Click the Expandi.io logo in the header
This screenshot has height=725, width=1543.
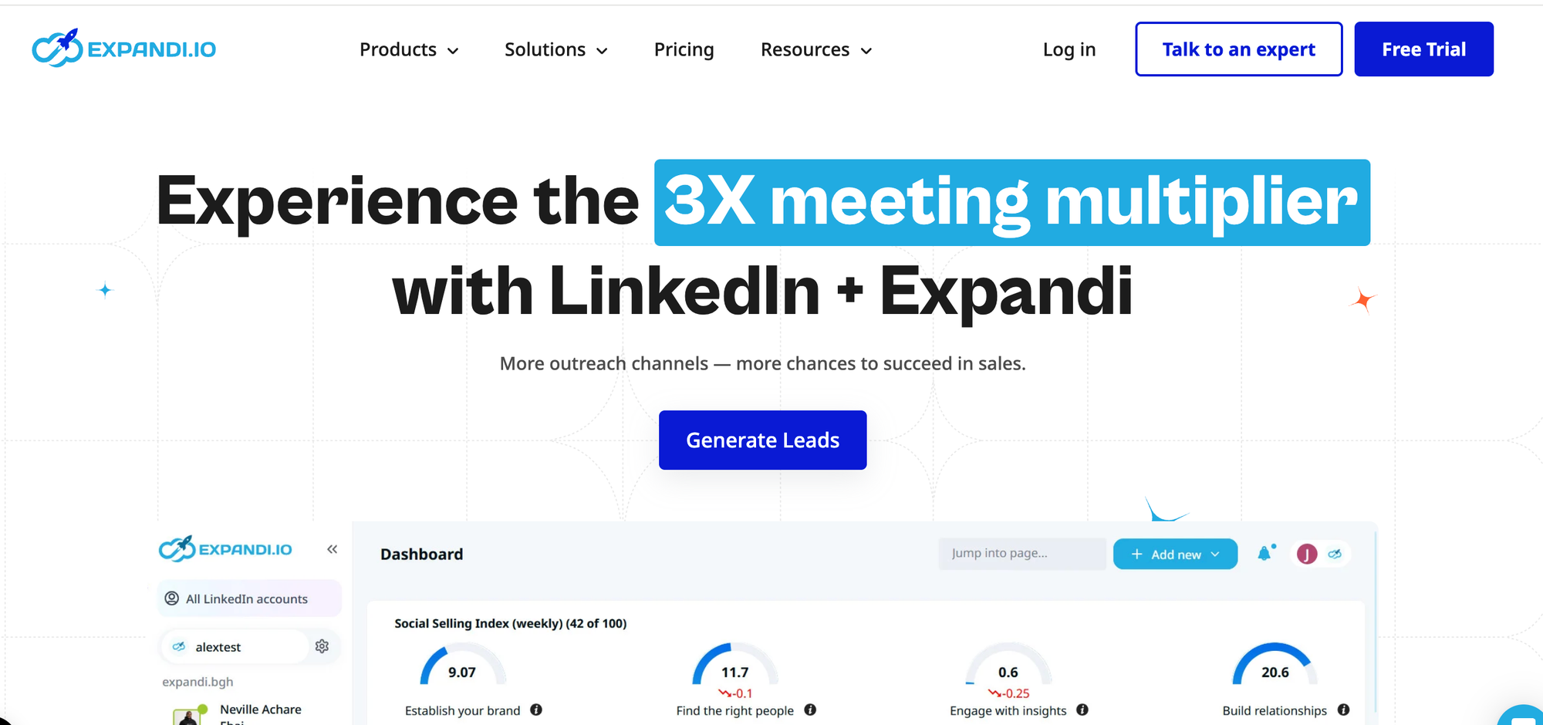coord(123,49)
